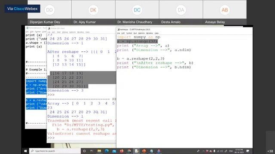Click the taskbar search box
This screenshot has height=154, width=275.
pyautogui.click(x=55, y=151)
